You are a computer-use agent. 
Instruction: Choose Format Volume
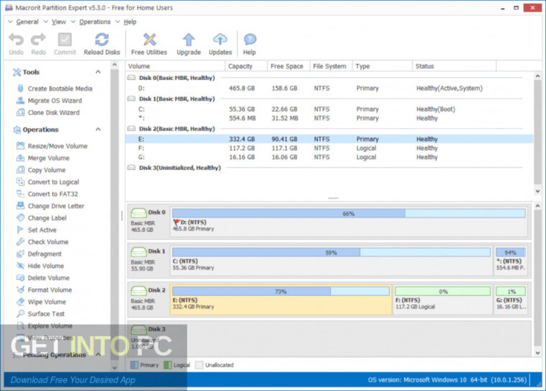click(44, 289)
